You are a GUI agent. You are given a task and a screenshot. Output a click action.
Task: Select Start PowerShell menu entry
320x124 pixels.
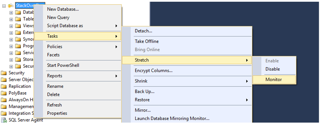(x=63, y=65)
